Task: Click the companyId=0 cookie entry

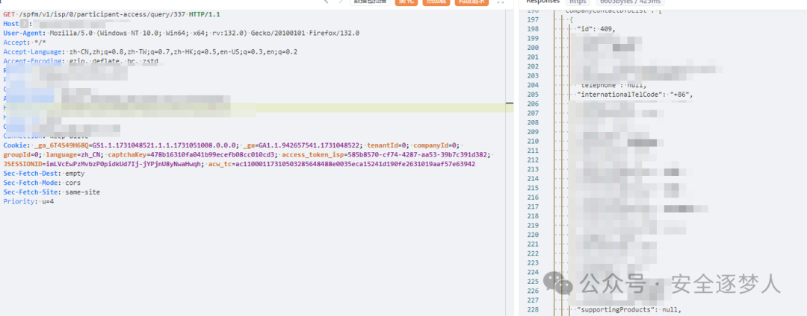Action: (x=436, y=145)
